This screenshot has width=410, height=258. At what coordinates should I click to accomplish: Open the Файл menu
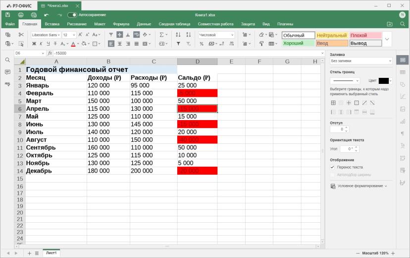point(10,24)
